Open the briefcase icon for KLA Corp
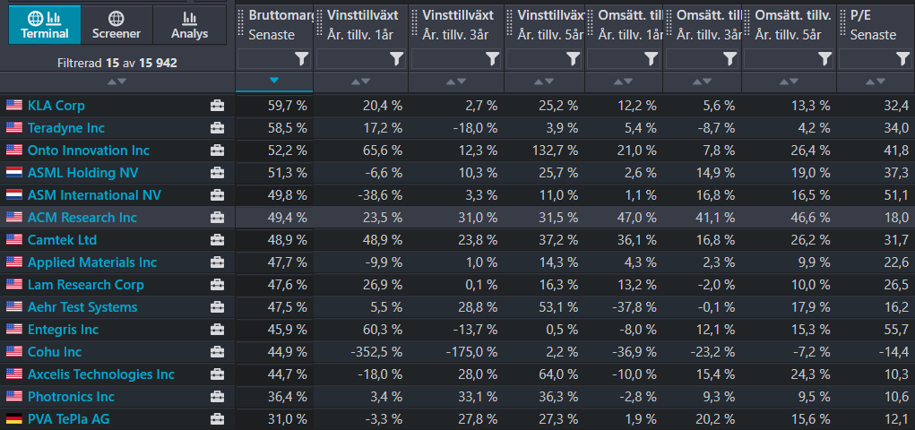The image size is (915, 430). click(217, 106)
